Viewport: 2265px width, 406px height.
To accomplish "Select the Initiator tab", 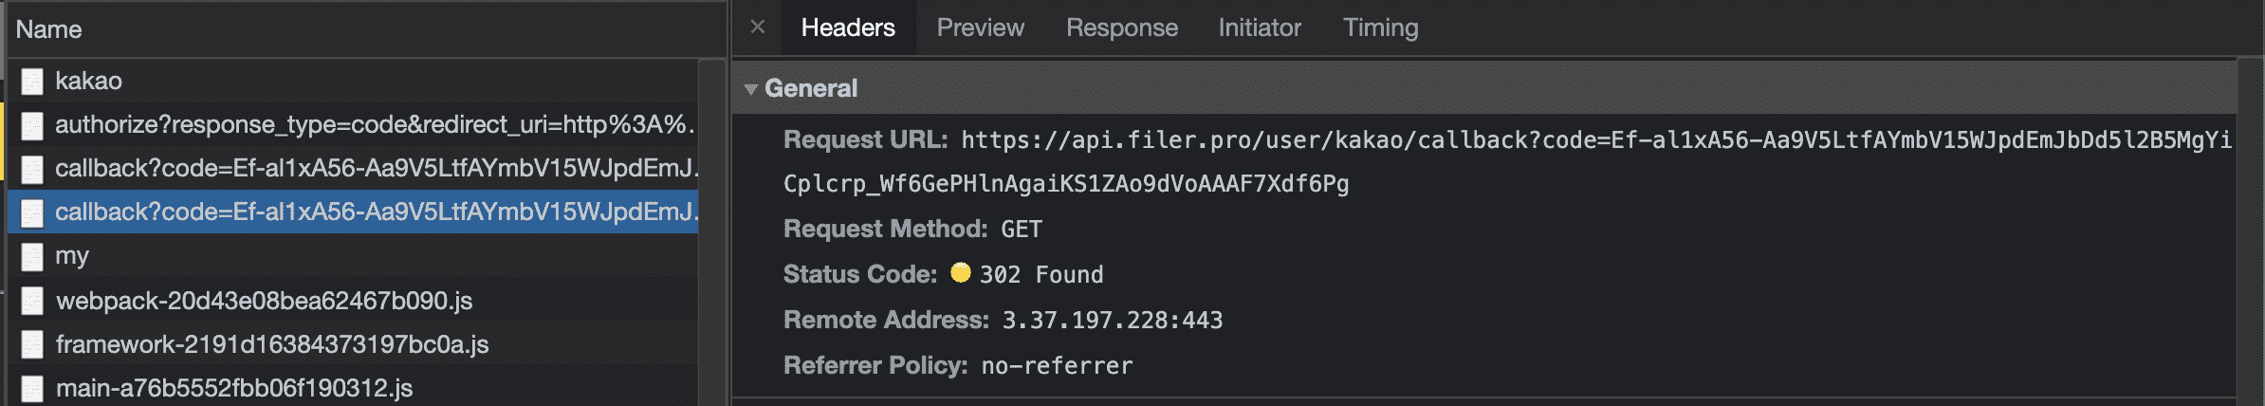I will tap(1259, 28).
